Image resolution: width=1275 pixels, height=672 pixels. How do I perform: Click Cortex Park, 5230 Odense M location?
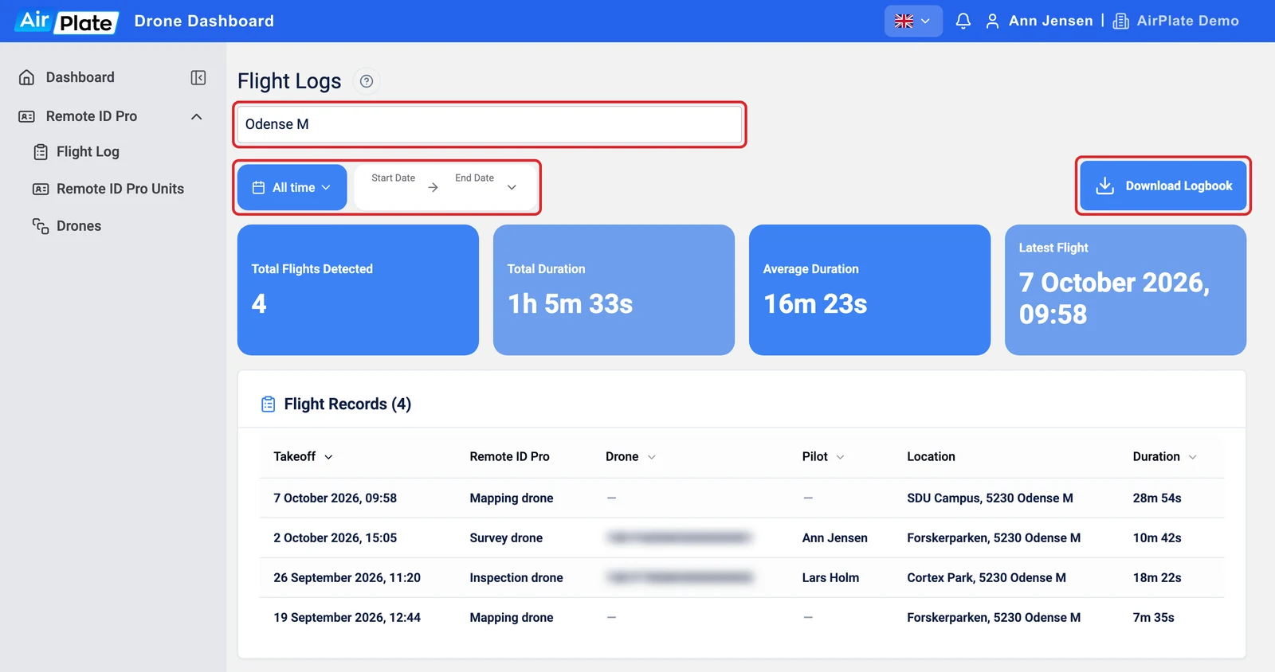pyautogui.click(x=987, y=578)
